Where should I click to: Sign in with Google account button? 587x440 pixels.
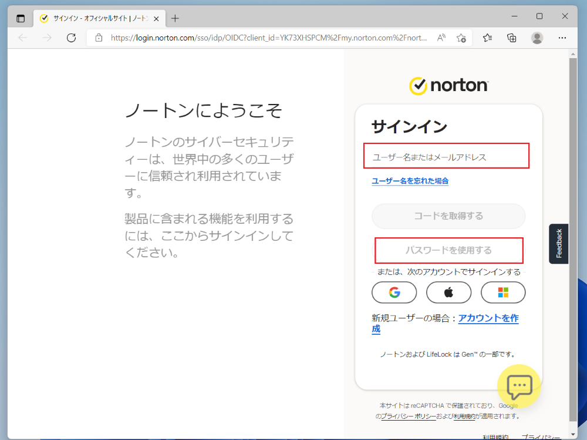[394, 293]
